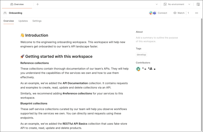Open a new tab with plus icon
203x132 pixels.
pyautogui.click(x=38, y=4)
